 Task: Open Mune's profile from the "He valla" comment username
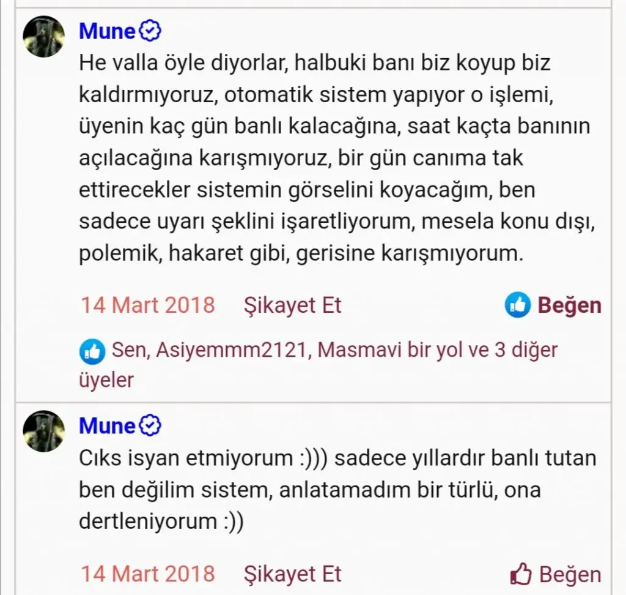107,31
